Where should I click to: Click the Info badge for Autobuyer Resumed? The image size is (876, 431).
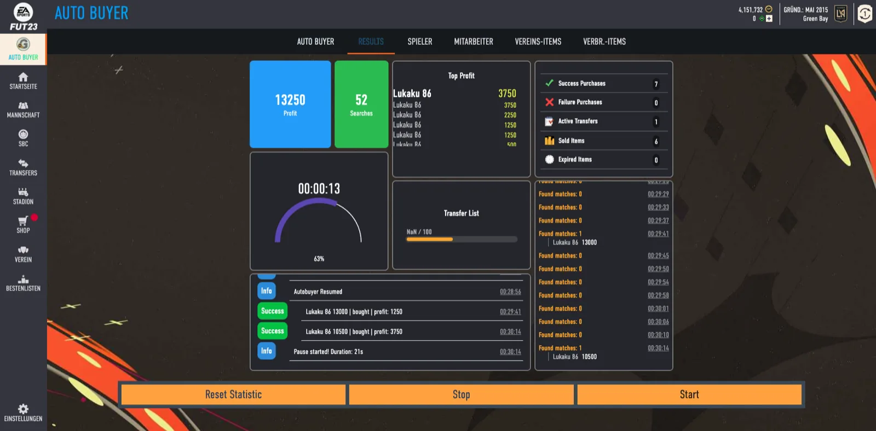[267, 291]
